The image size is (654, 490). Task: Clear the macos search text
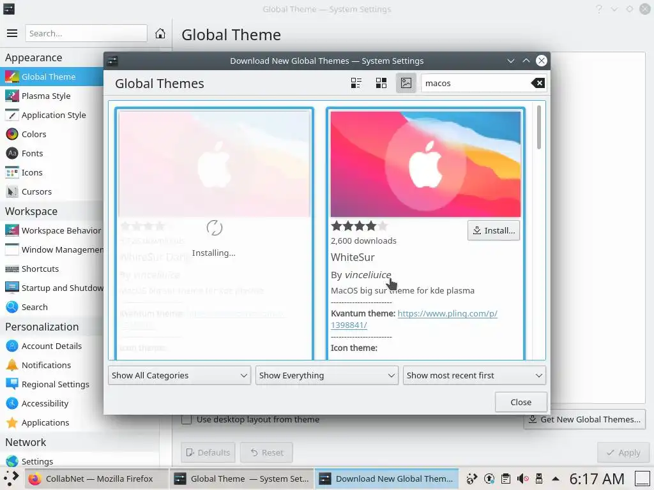(x=538, y=83)
